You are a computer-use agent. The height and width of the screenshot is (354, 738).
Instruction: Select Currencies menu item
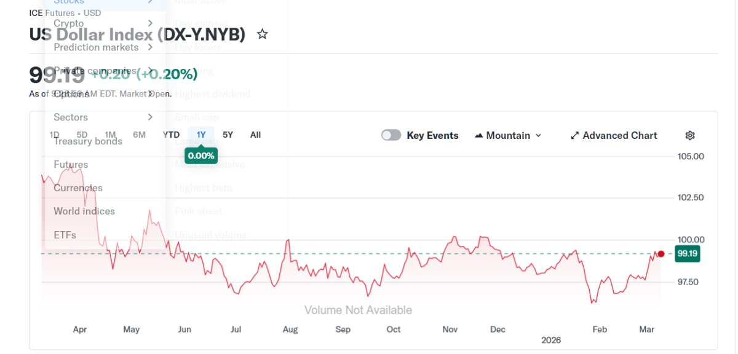point(78,188)
